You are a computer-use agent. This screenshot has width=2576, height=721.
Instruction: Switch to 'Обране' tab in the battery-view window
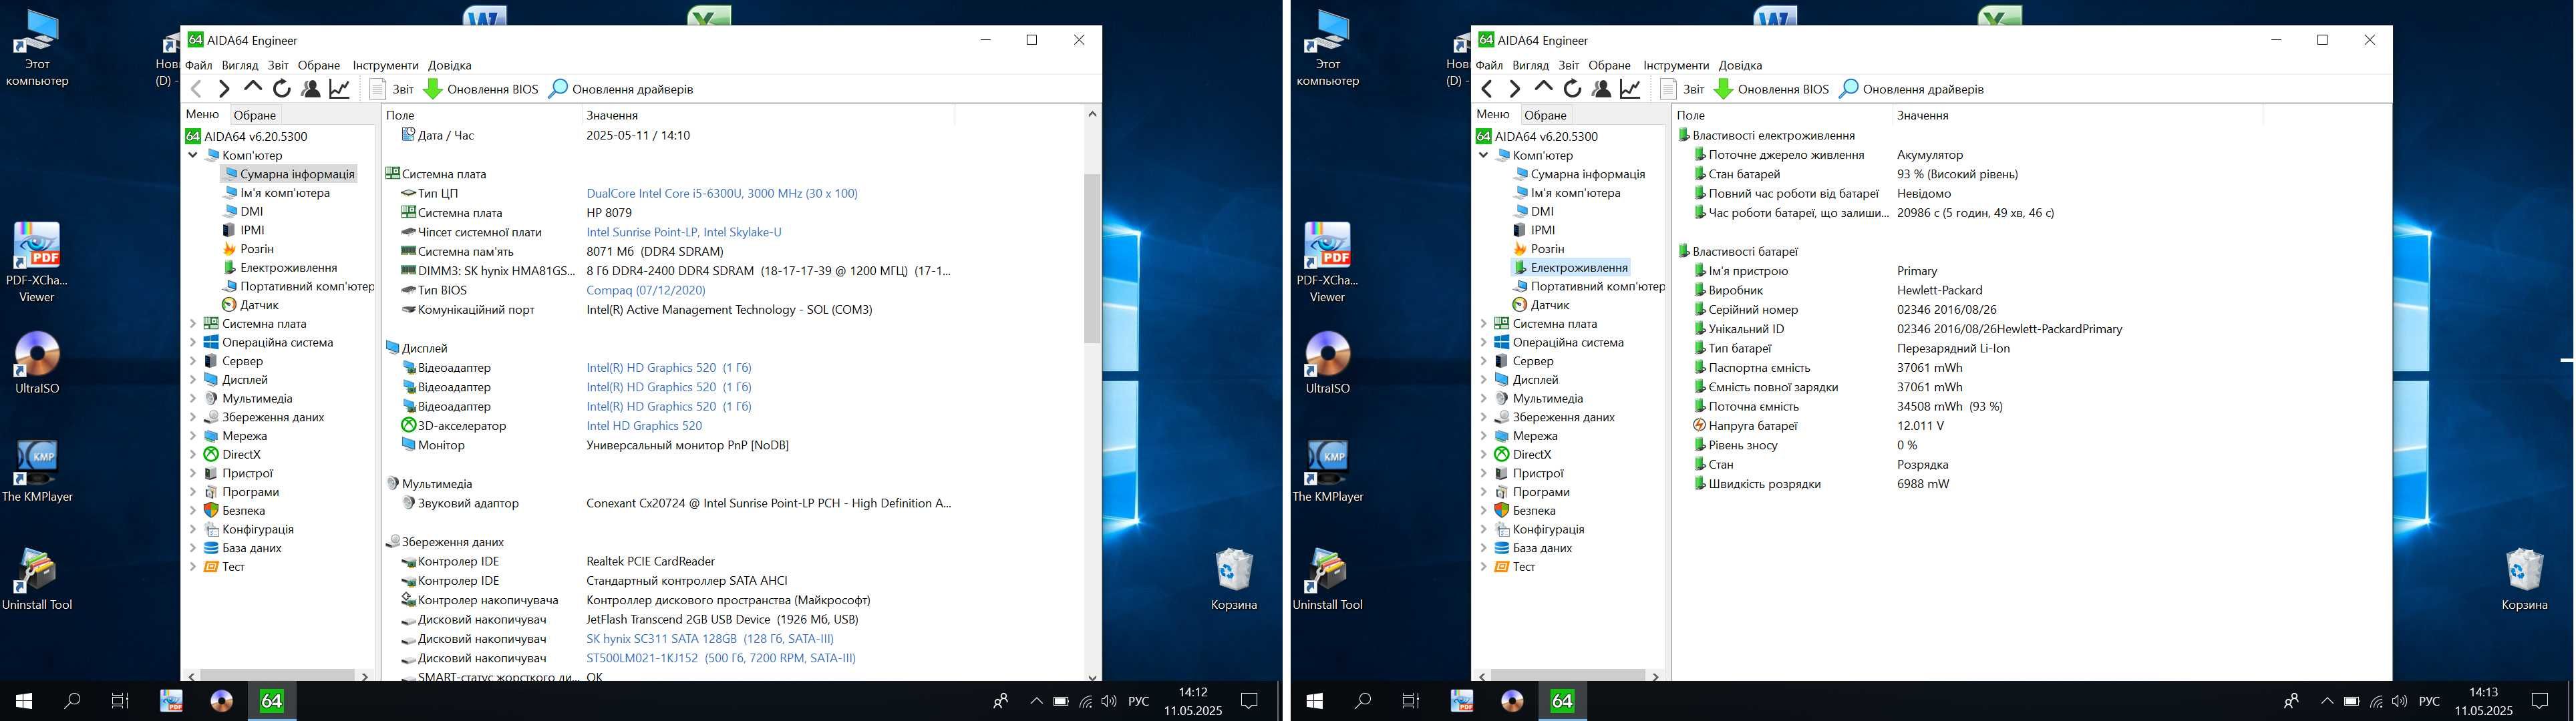[1546, 115]
